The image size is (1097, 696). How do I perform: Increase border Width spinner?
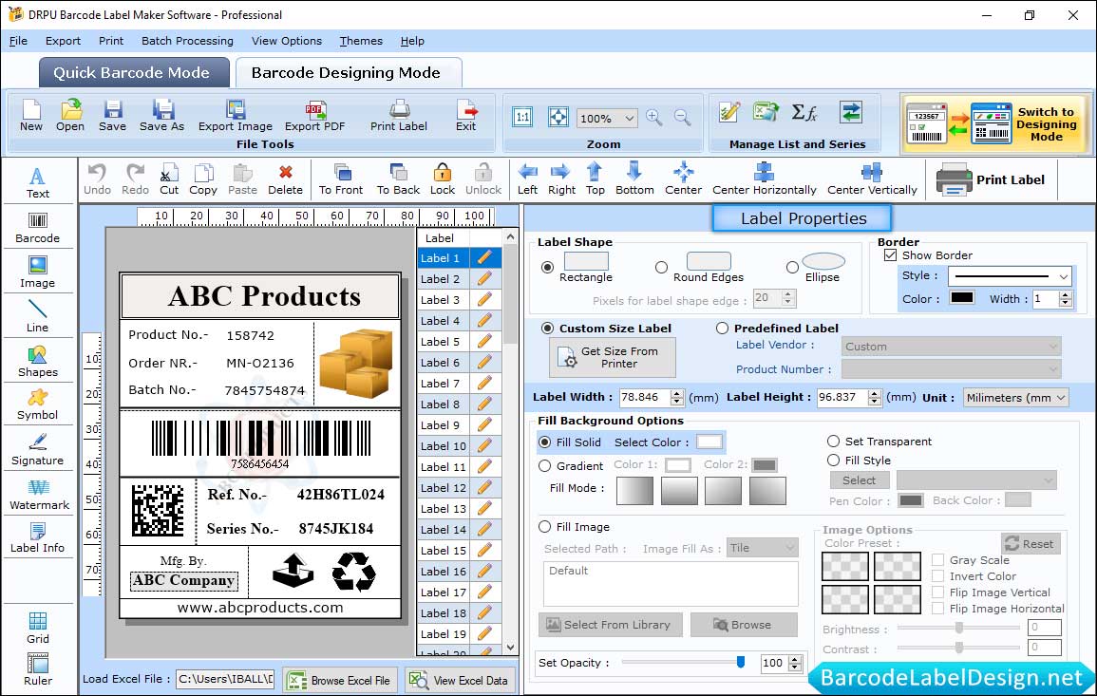(x=1066, y=295)
